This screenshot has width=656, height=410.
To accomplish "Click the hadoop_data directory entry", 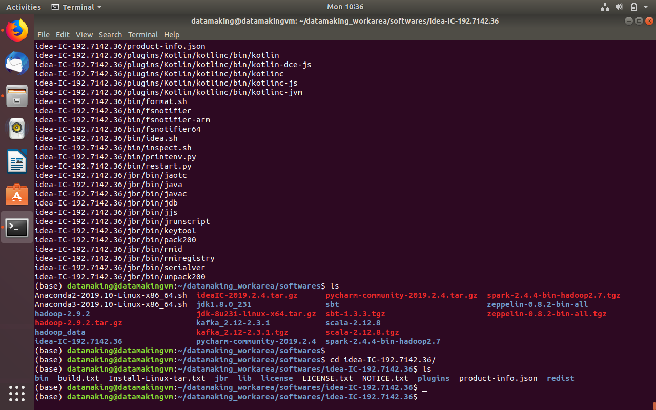I will (x=60, y=332).
